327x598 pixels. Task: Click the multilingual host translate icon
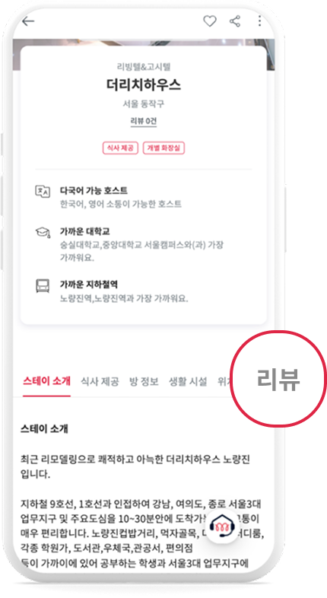[43, 191]
